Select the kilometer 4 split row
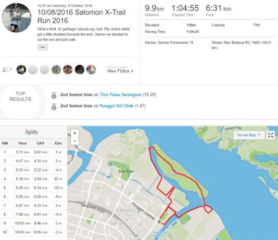This screenshot has height=240, width=278. (33, 179)
